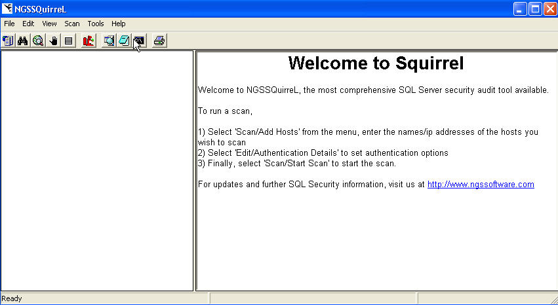Click the 'To run a scan,' line
558x305 pixels.
pos(225,111)
